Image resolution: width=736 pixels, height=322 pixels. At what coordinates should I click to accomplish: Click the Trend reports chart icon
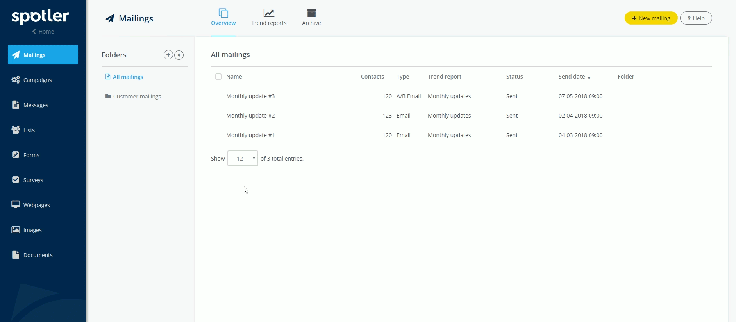(269, 13)
